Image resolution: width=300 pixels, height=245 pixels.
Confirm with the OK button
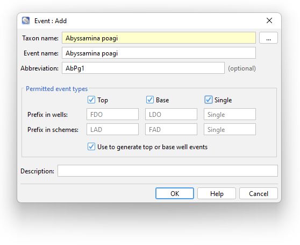point(175,193)
